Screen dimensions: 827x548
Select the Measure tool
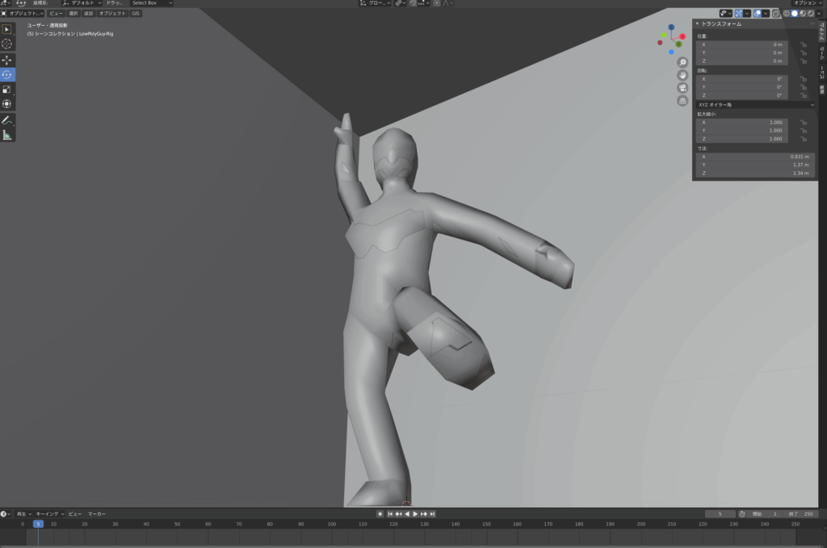click(x=7, y=135)
